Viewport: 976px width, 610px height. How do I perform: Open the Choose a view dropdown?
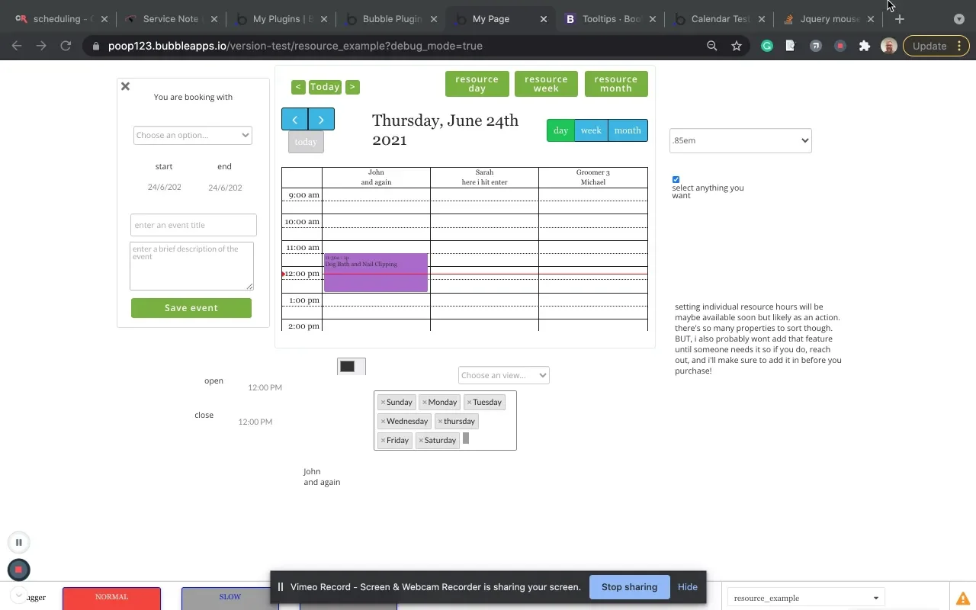pyautogui.click(x=504, y=375)
